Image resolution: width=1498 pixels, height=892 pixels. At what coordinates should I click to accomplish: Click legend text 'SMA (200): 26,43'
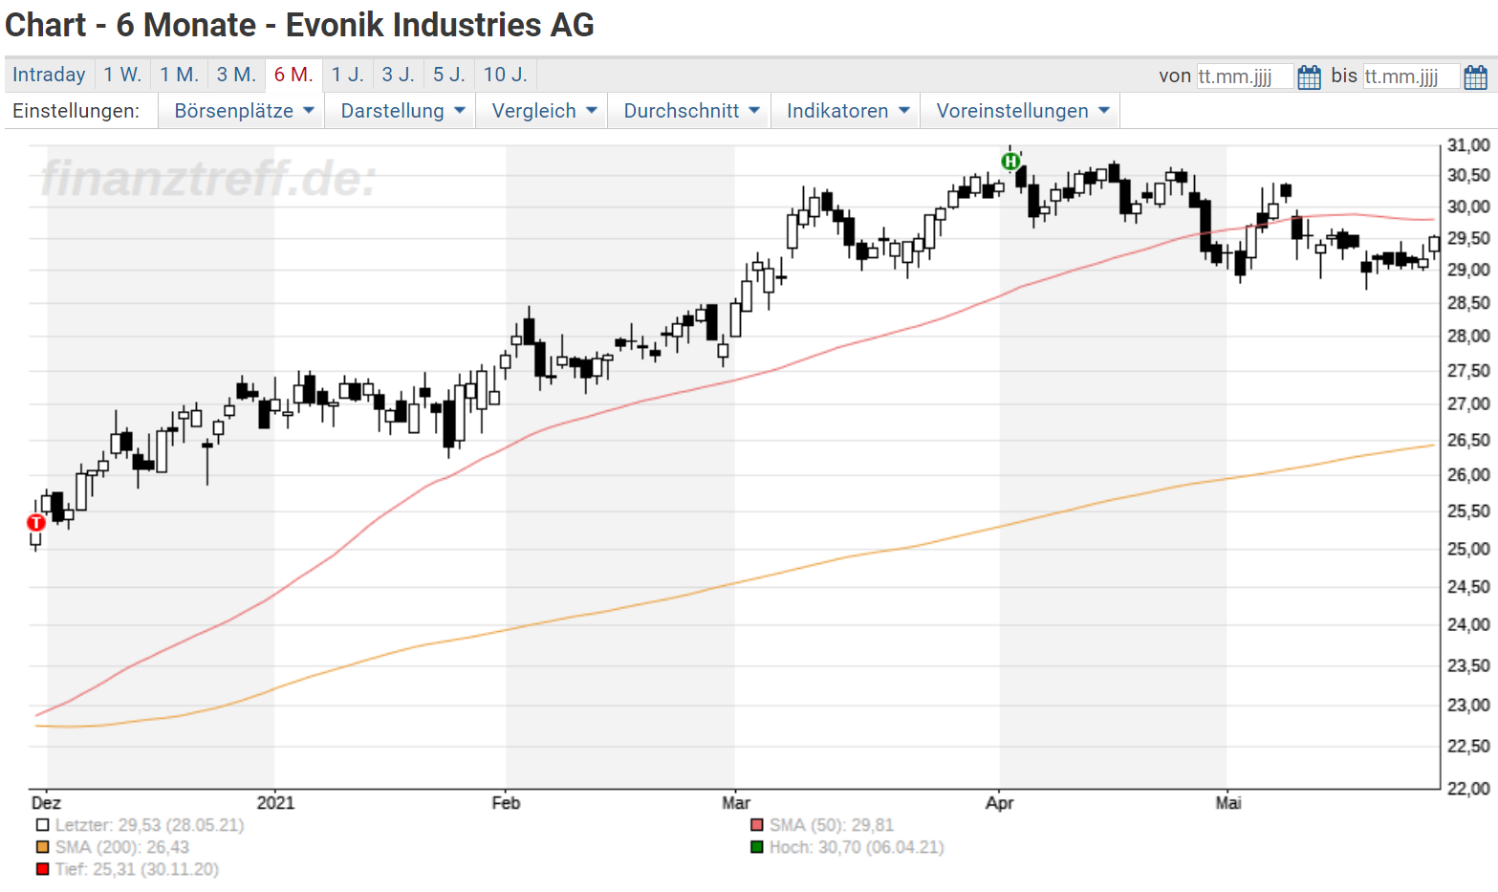(x=122, y=847)
